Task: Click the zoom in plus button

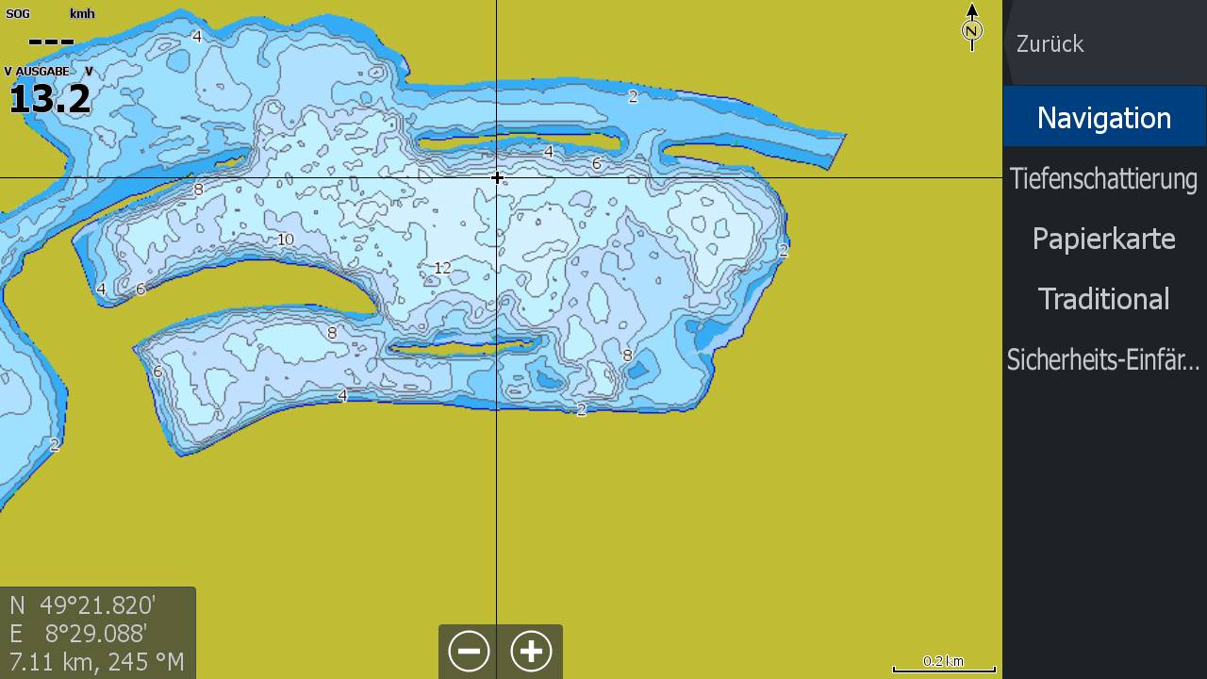Action: tap(531, 651)
